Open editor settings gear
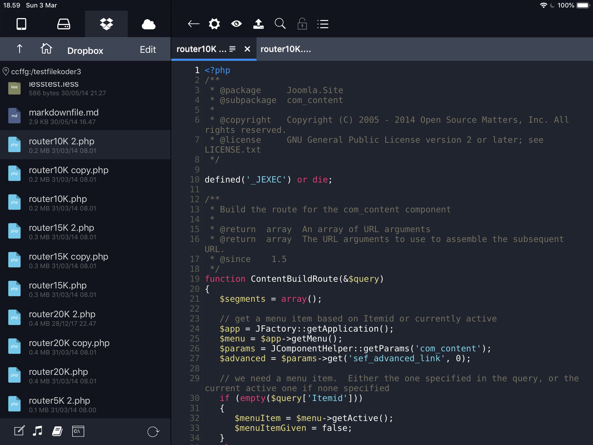The image size is (593, 445). (x=214, y=24)
